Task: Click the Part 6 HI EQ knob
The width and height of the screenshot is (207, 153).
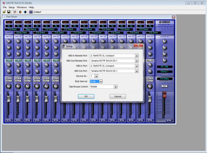Action: (x=56, y=41)
